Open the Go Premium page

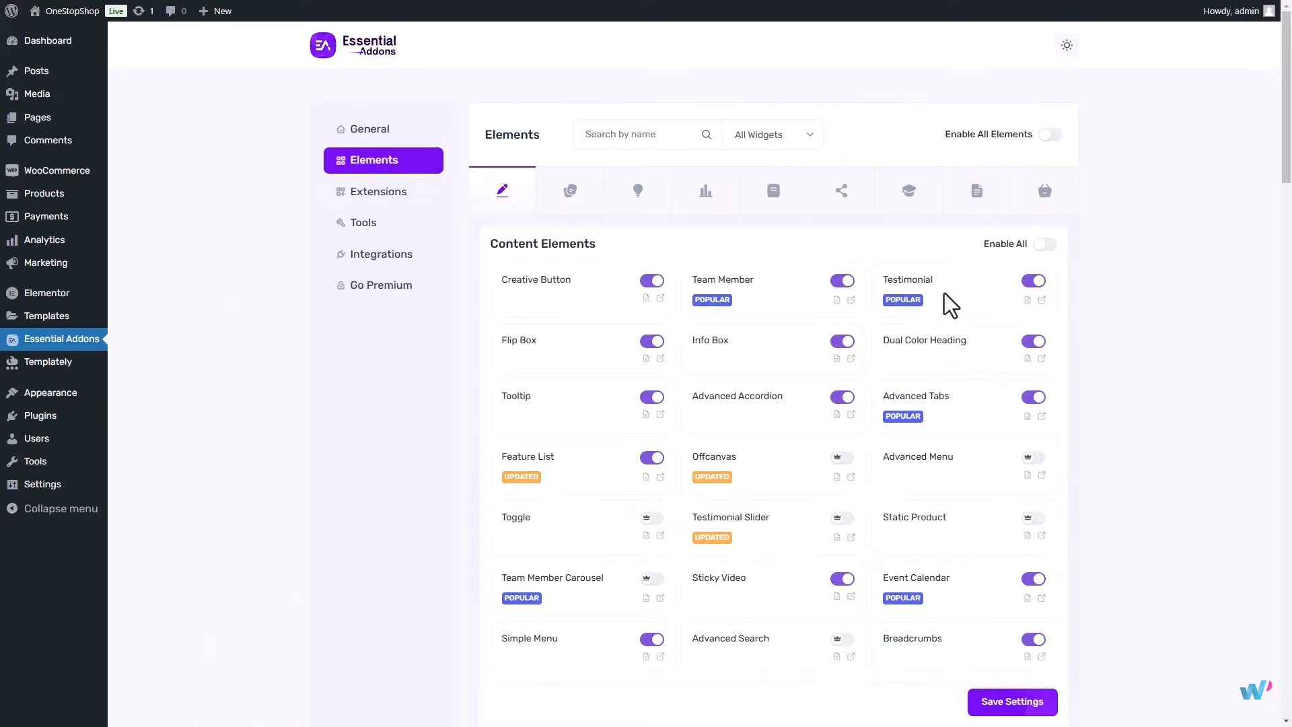coord(381,285)
